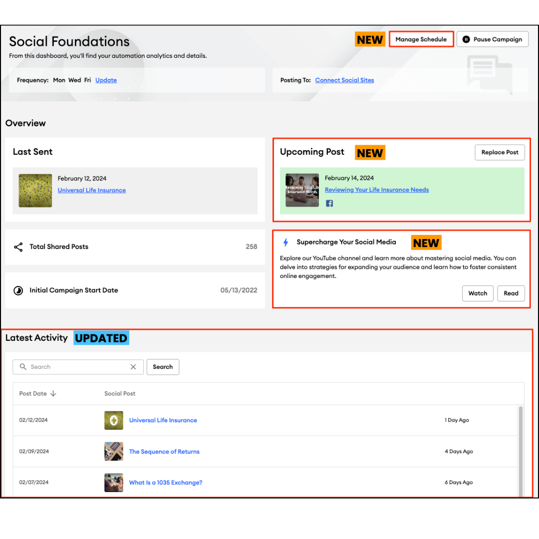Open Reviewing Your Life Insurance Needs link
Viewport: 539px width, 539px height.
(376, 190)
